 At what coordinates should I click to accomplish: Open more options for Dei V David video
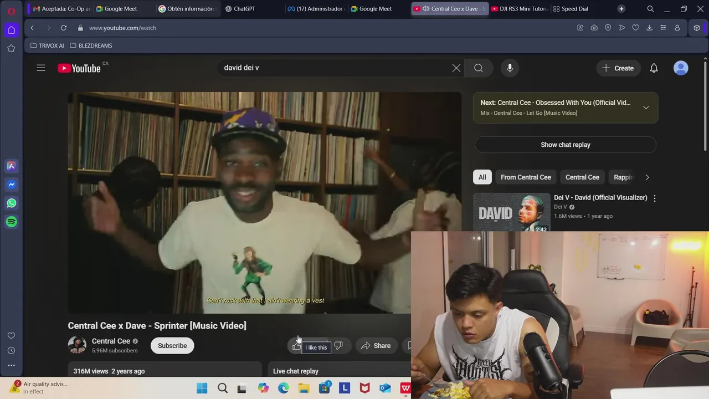pos(655,198)
